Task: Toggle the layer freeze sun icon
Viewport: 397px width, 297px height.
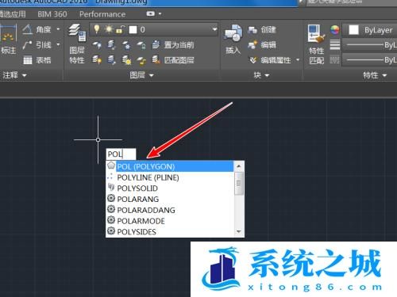Action: pyautogui.click(x=109, y=29)
